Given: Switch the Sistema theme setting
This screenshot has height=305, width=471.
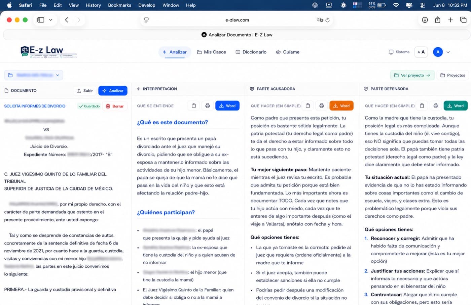Looking at the screenshot, I should [399, 52].
